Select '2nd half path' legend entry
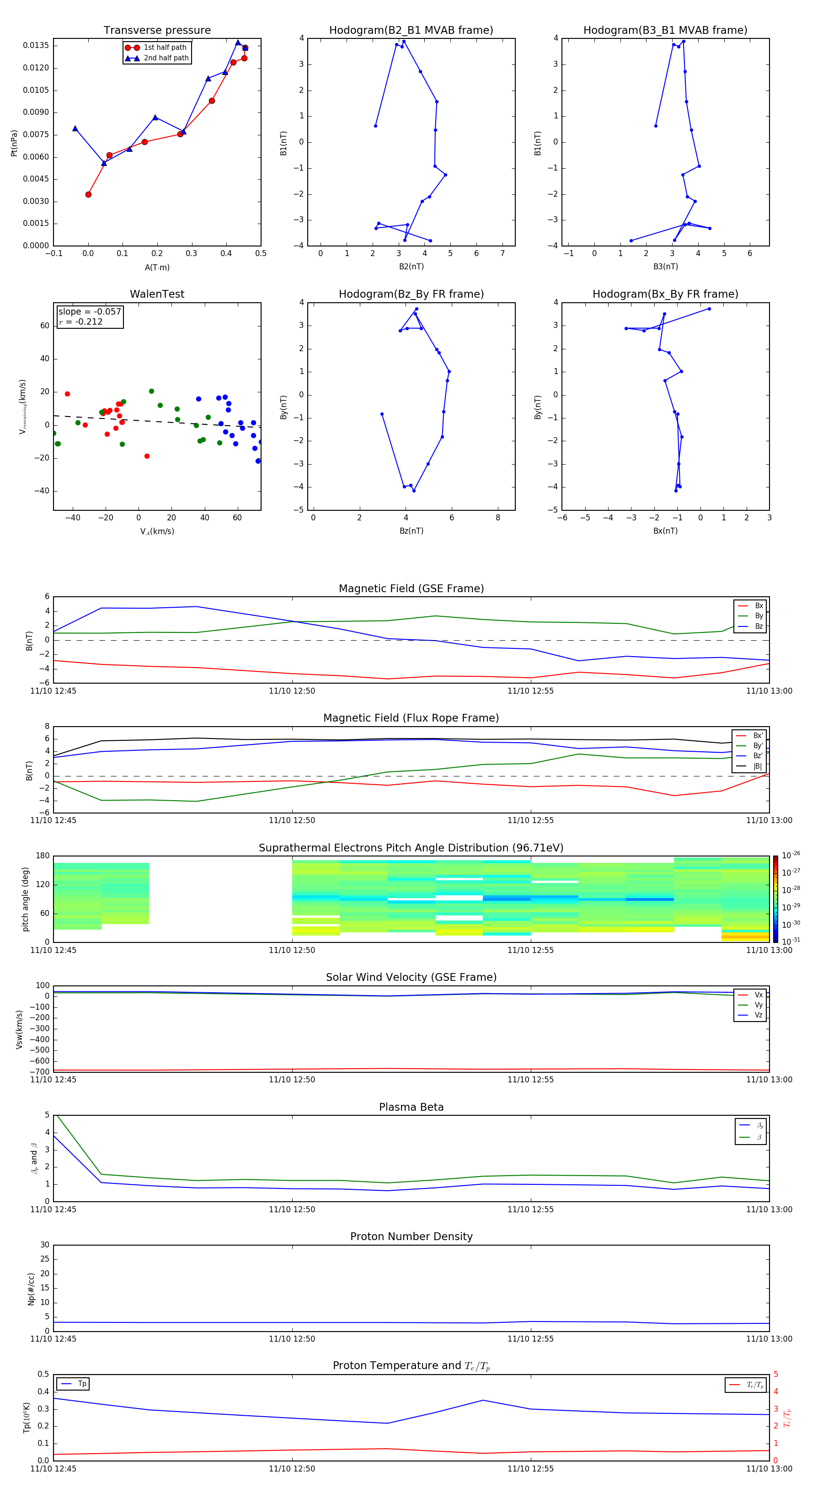Viewport: 823px width, 1509px height. coord(156,58)
